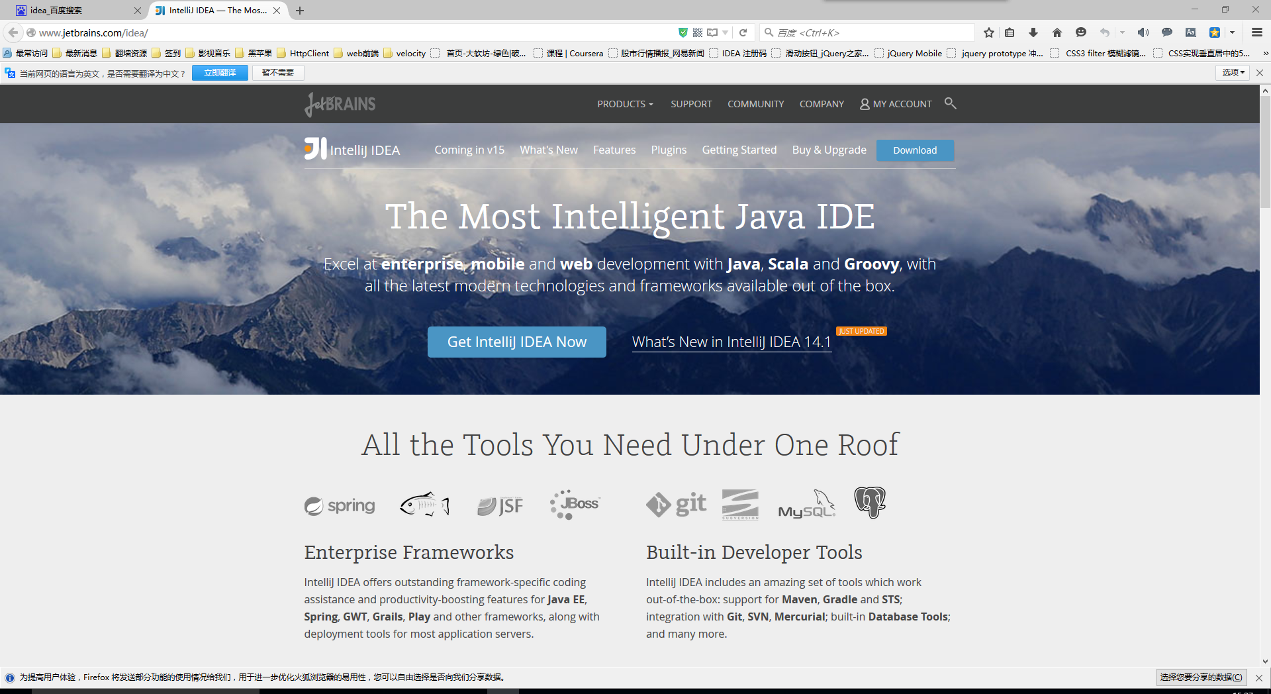Open the COMPANY menu item

(822, 104)
